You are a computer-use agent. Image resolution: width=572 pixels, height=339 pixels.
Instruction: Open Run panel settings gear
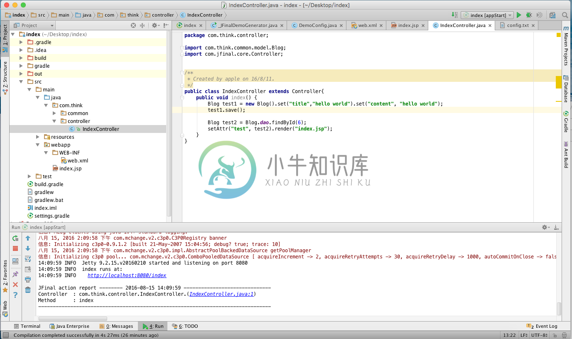click(x=545, y=227)
